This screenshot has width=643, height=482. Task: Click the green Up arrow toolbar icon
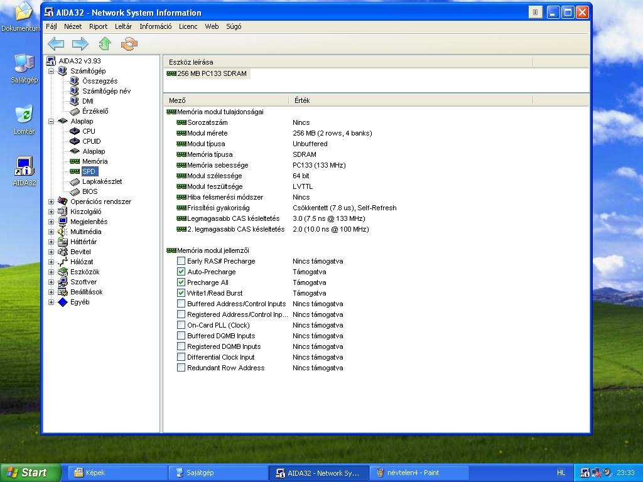point(105,43)
